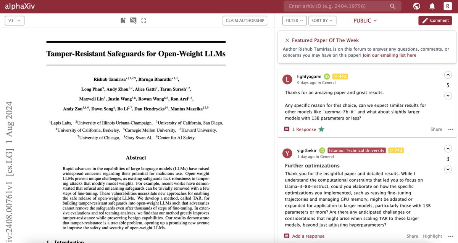This screenshot has width=458, height=243.
Task: Click the paper title text
Action: 136,54
